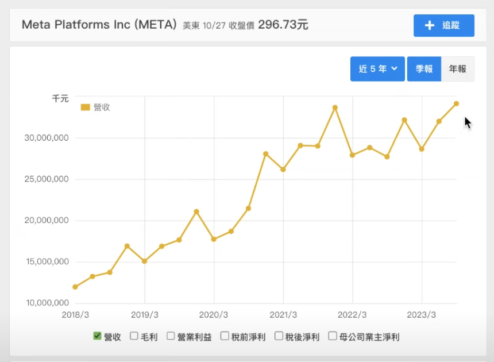Enable the 毛利 checkbox

pyautogui.click(x=134, y=336)
